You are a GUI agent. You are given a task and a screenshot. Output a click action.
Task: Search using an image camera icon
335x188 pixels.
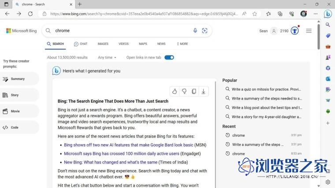(205, 30)
